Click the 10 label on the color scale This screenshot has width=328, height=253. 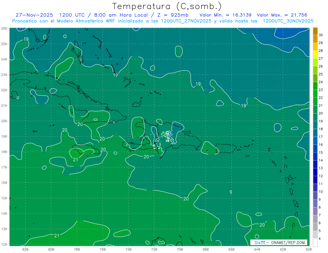[321, 192]
